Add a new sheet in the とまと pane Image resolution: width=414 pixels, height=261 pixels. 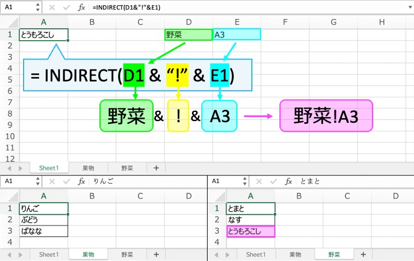(363, 254)
